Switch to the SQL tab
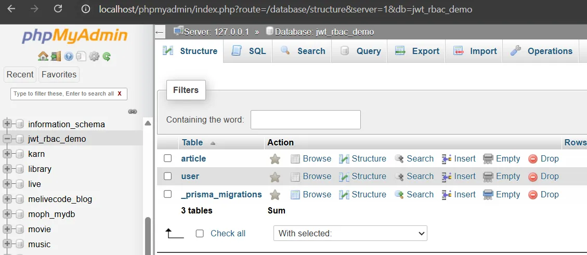 (x=249, y=51)
